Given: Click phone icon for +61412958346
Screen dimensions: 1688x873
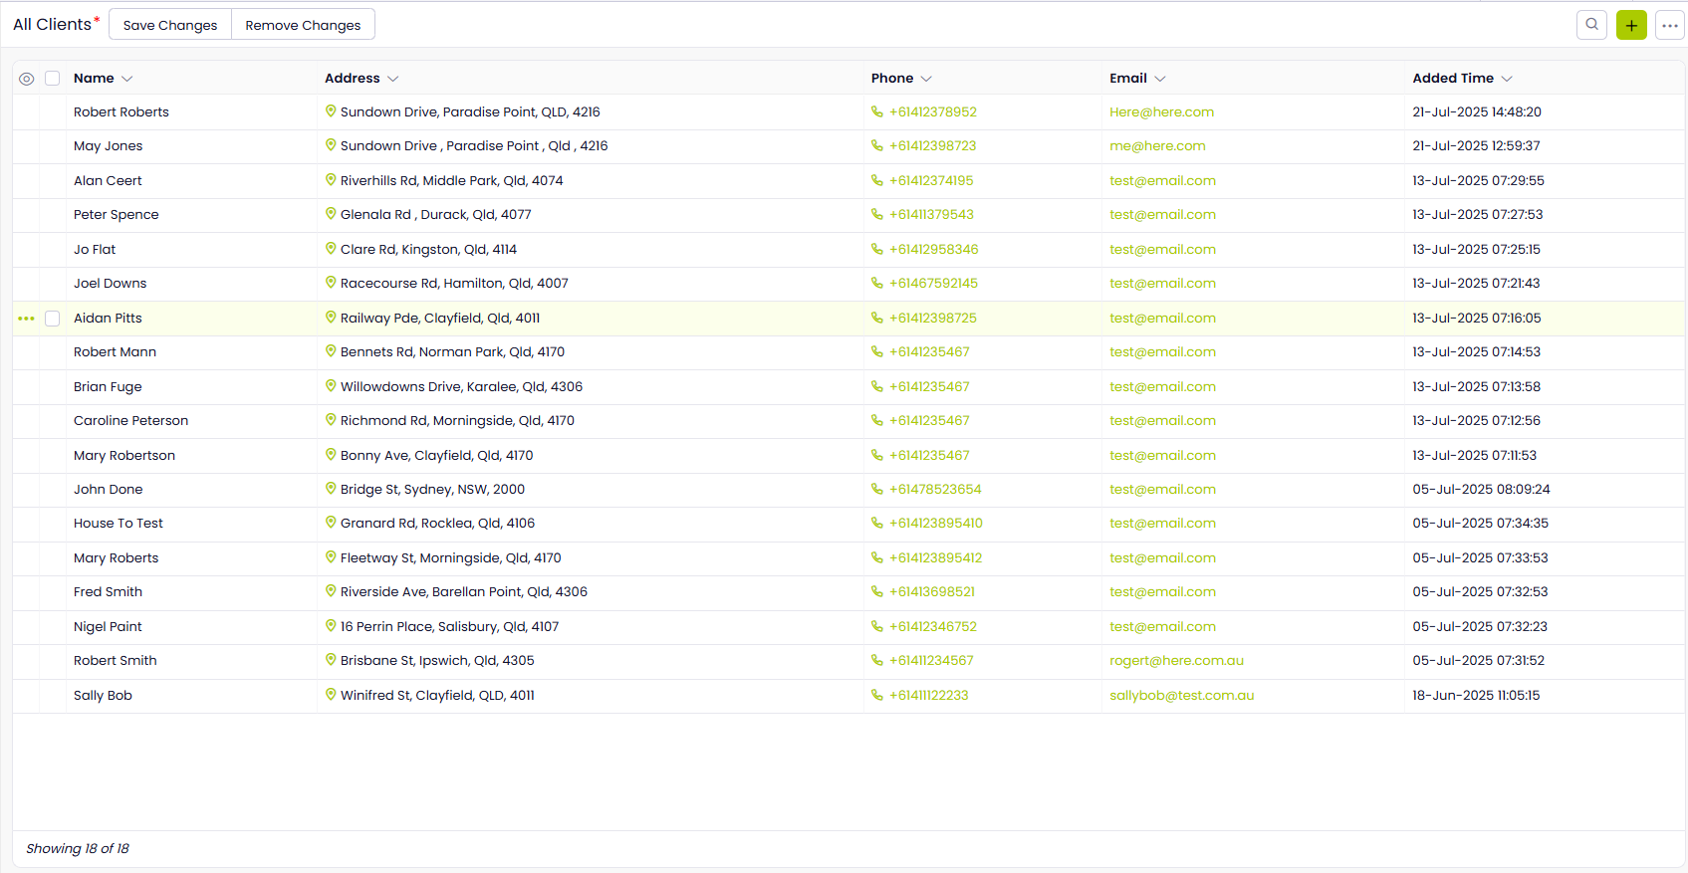Looking at the screenshot, I should pyautogui.click(x=877, y=250).
